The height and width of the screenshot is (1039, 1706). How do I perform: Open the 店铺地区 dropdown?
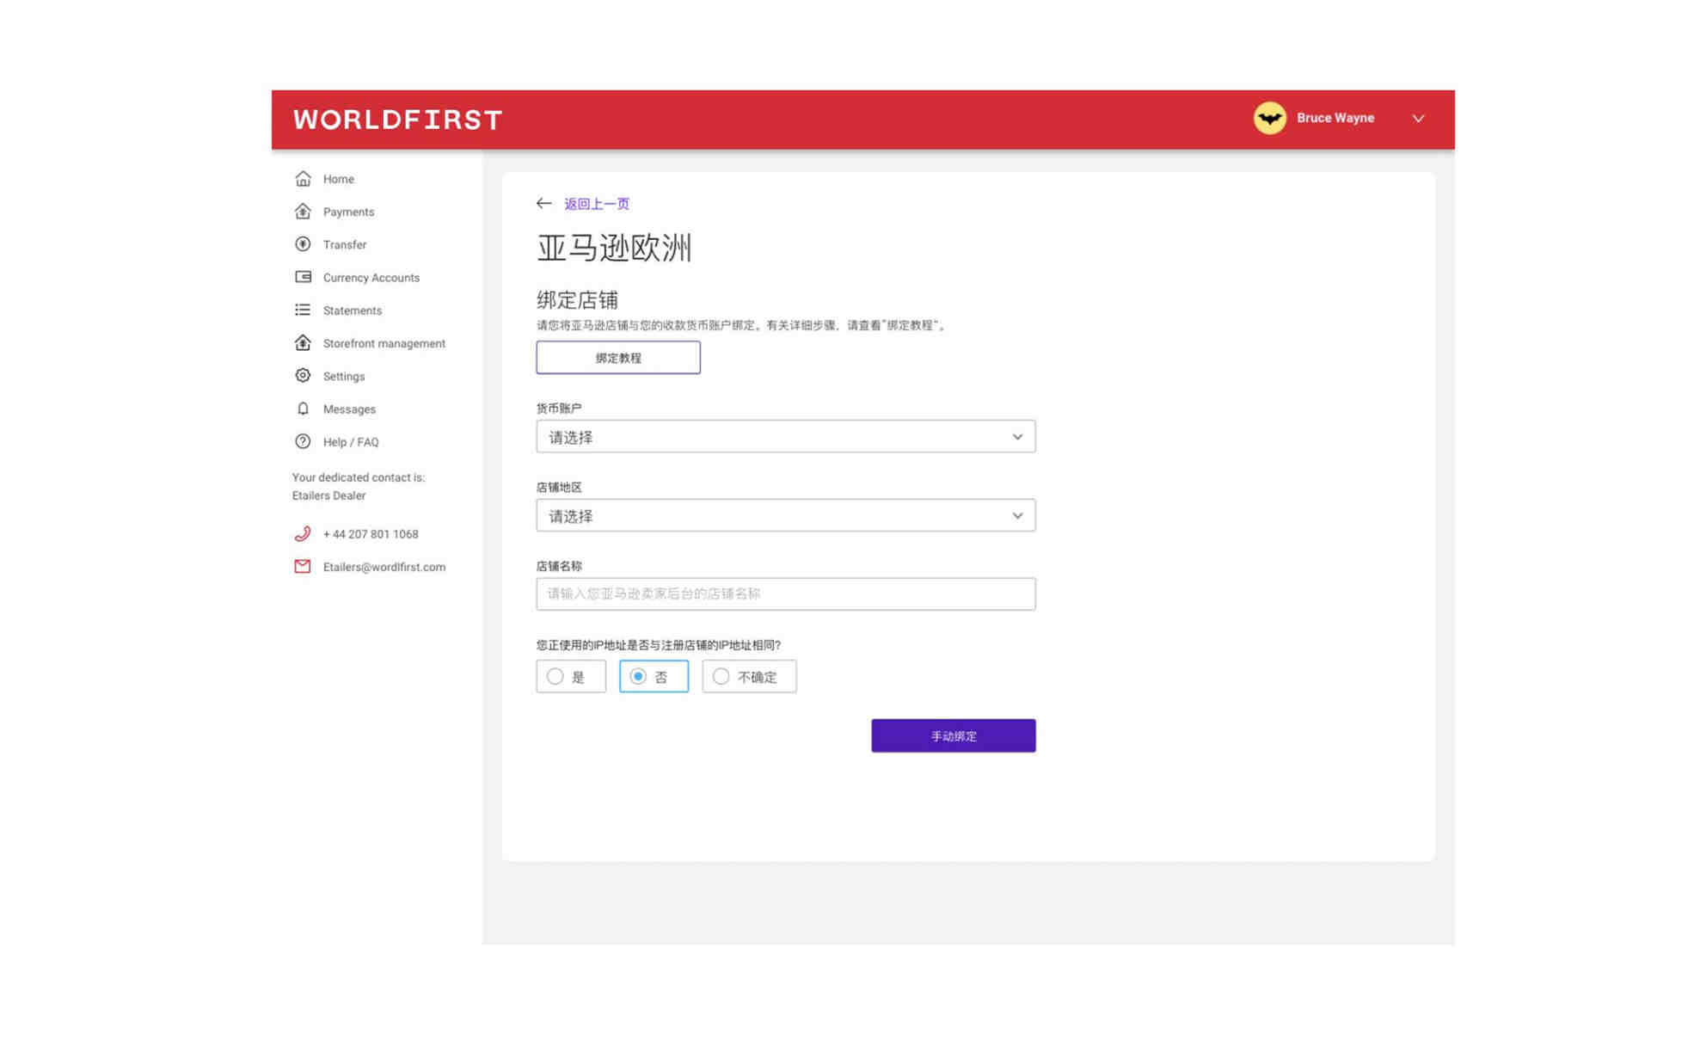pos(785,515)
